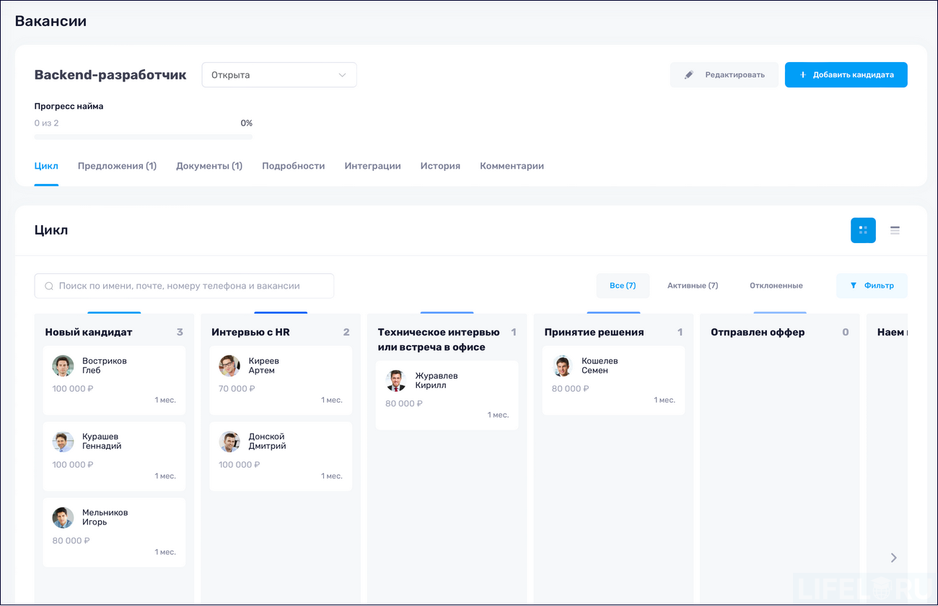Switch to the list view icon

click(895, 230)
